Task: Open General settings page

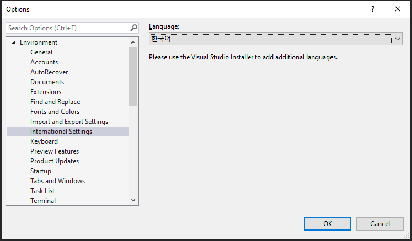Action: 41,52
